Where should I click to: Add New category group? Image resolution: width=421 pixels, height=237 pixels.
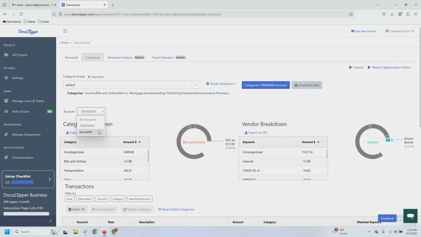click(x=96, y=77)
